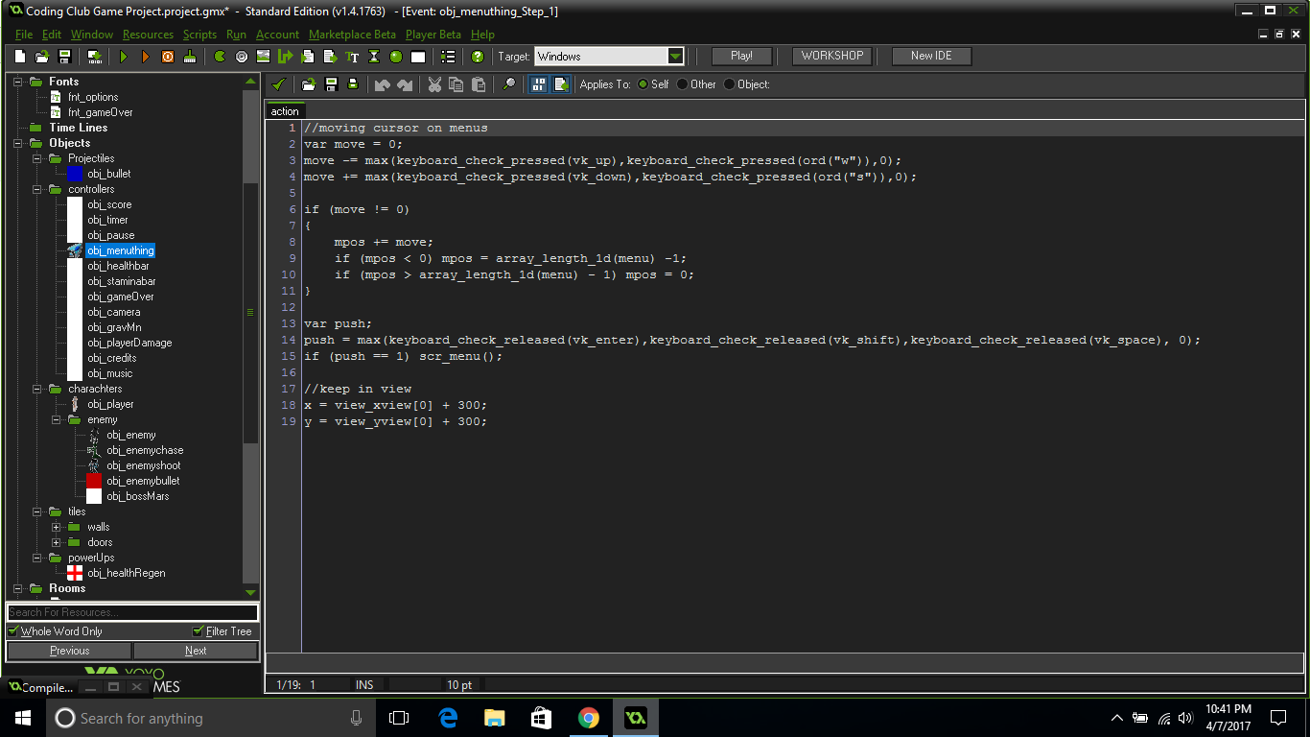Run the game with the green play icon
Image resolution: width=1310 pixels, height=737 pixels.
(126, 56)
